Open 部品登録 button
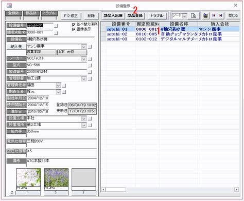The height and width of the screenshot is (201, 244). coord(135,15)
